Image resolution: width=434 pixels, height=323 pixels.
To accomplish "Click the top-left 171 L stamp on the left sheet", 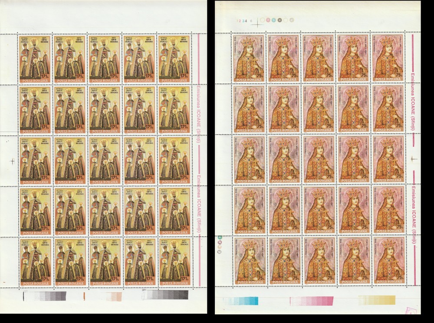I will coord(35,59).
